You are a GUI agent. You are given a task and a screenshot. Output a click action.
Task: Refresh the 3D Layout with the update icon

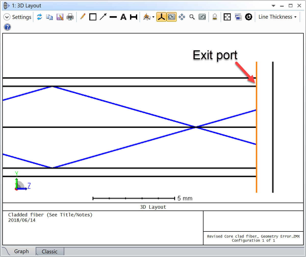tap(39, 17)
